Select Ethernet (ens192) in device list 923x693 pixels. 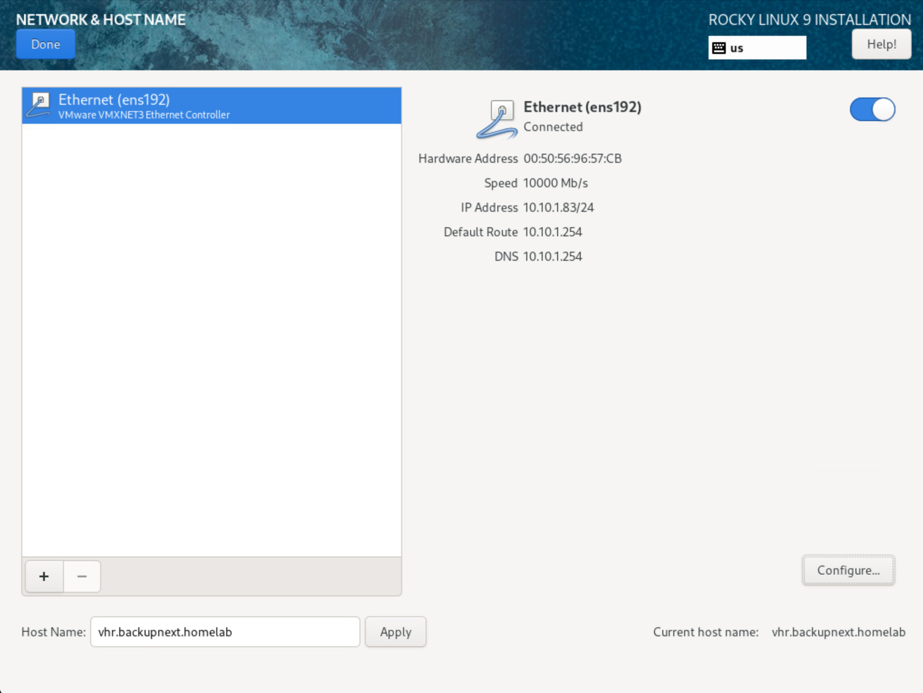(x=212, y=106)
